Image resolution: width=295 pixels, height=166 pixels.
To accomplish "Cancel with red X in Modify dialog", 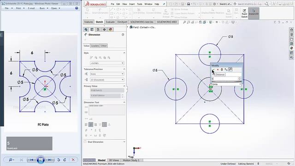I will pyautogui.click(x=218, y=70).
